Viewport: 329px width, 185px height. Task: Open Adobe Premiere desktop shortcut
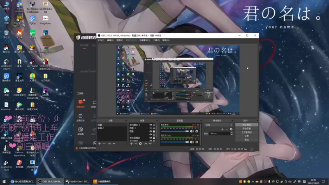(x=45, y=93)
